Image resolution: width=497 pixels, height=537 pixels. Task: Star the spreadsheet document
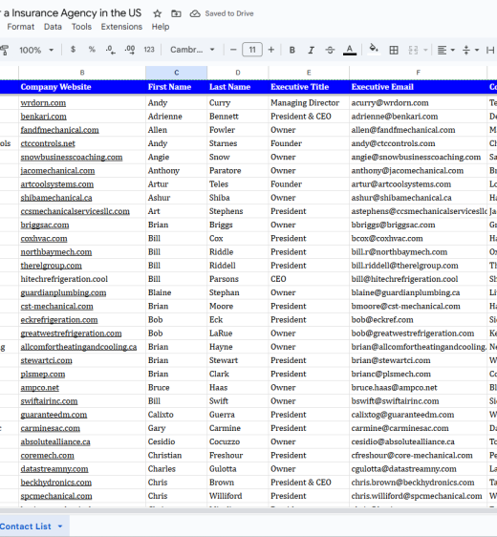pos(157,13)
